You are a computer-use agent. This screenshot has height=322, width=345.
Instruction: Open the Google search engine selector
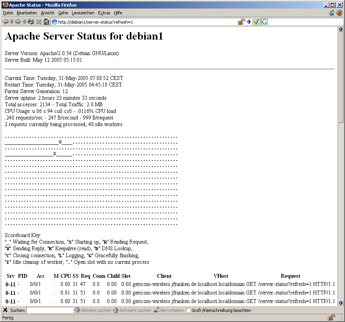point(264,22)
